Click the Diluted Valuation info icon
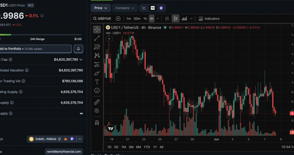 [x=27, y=70]
